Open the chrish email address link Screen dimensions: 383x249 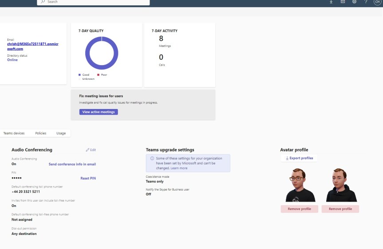(33, 47)
